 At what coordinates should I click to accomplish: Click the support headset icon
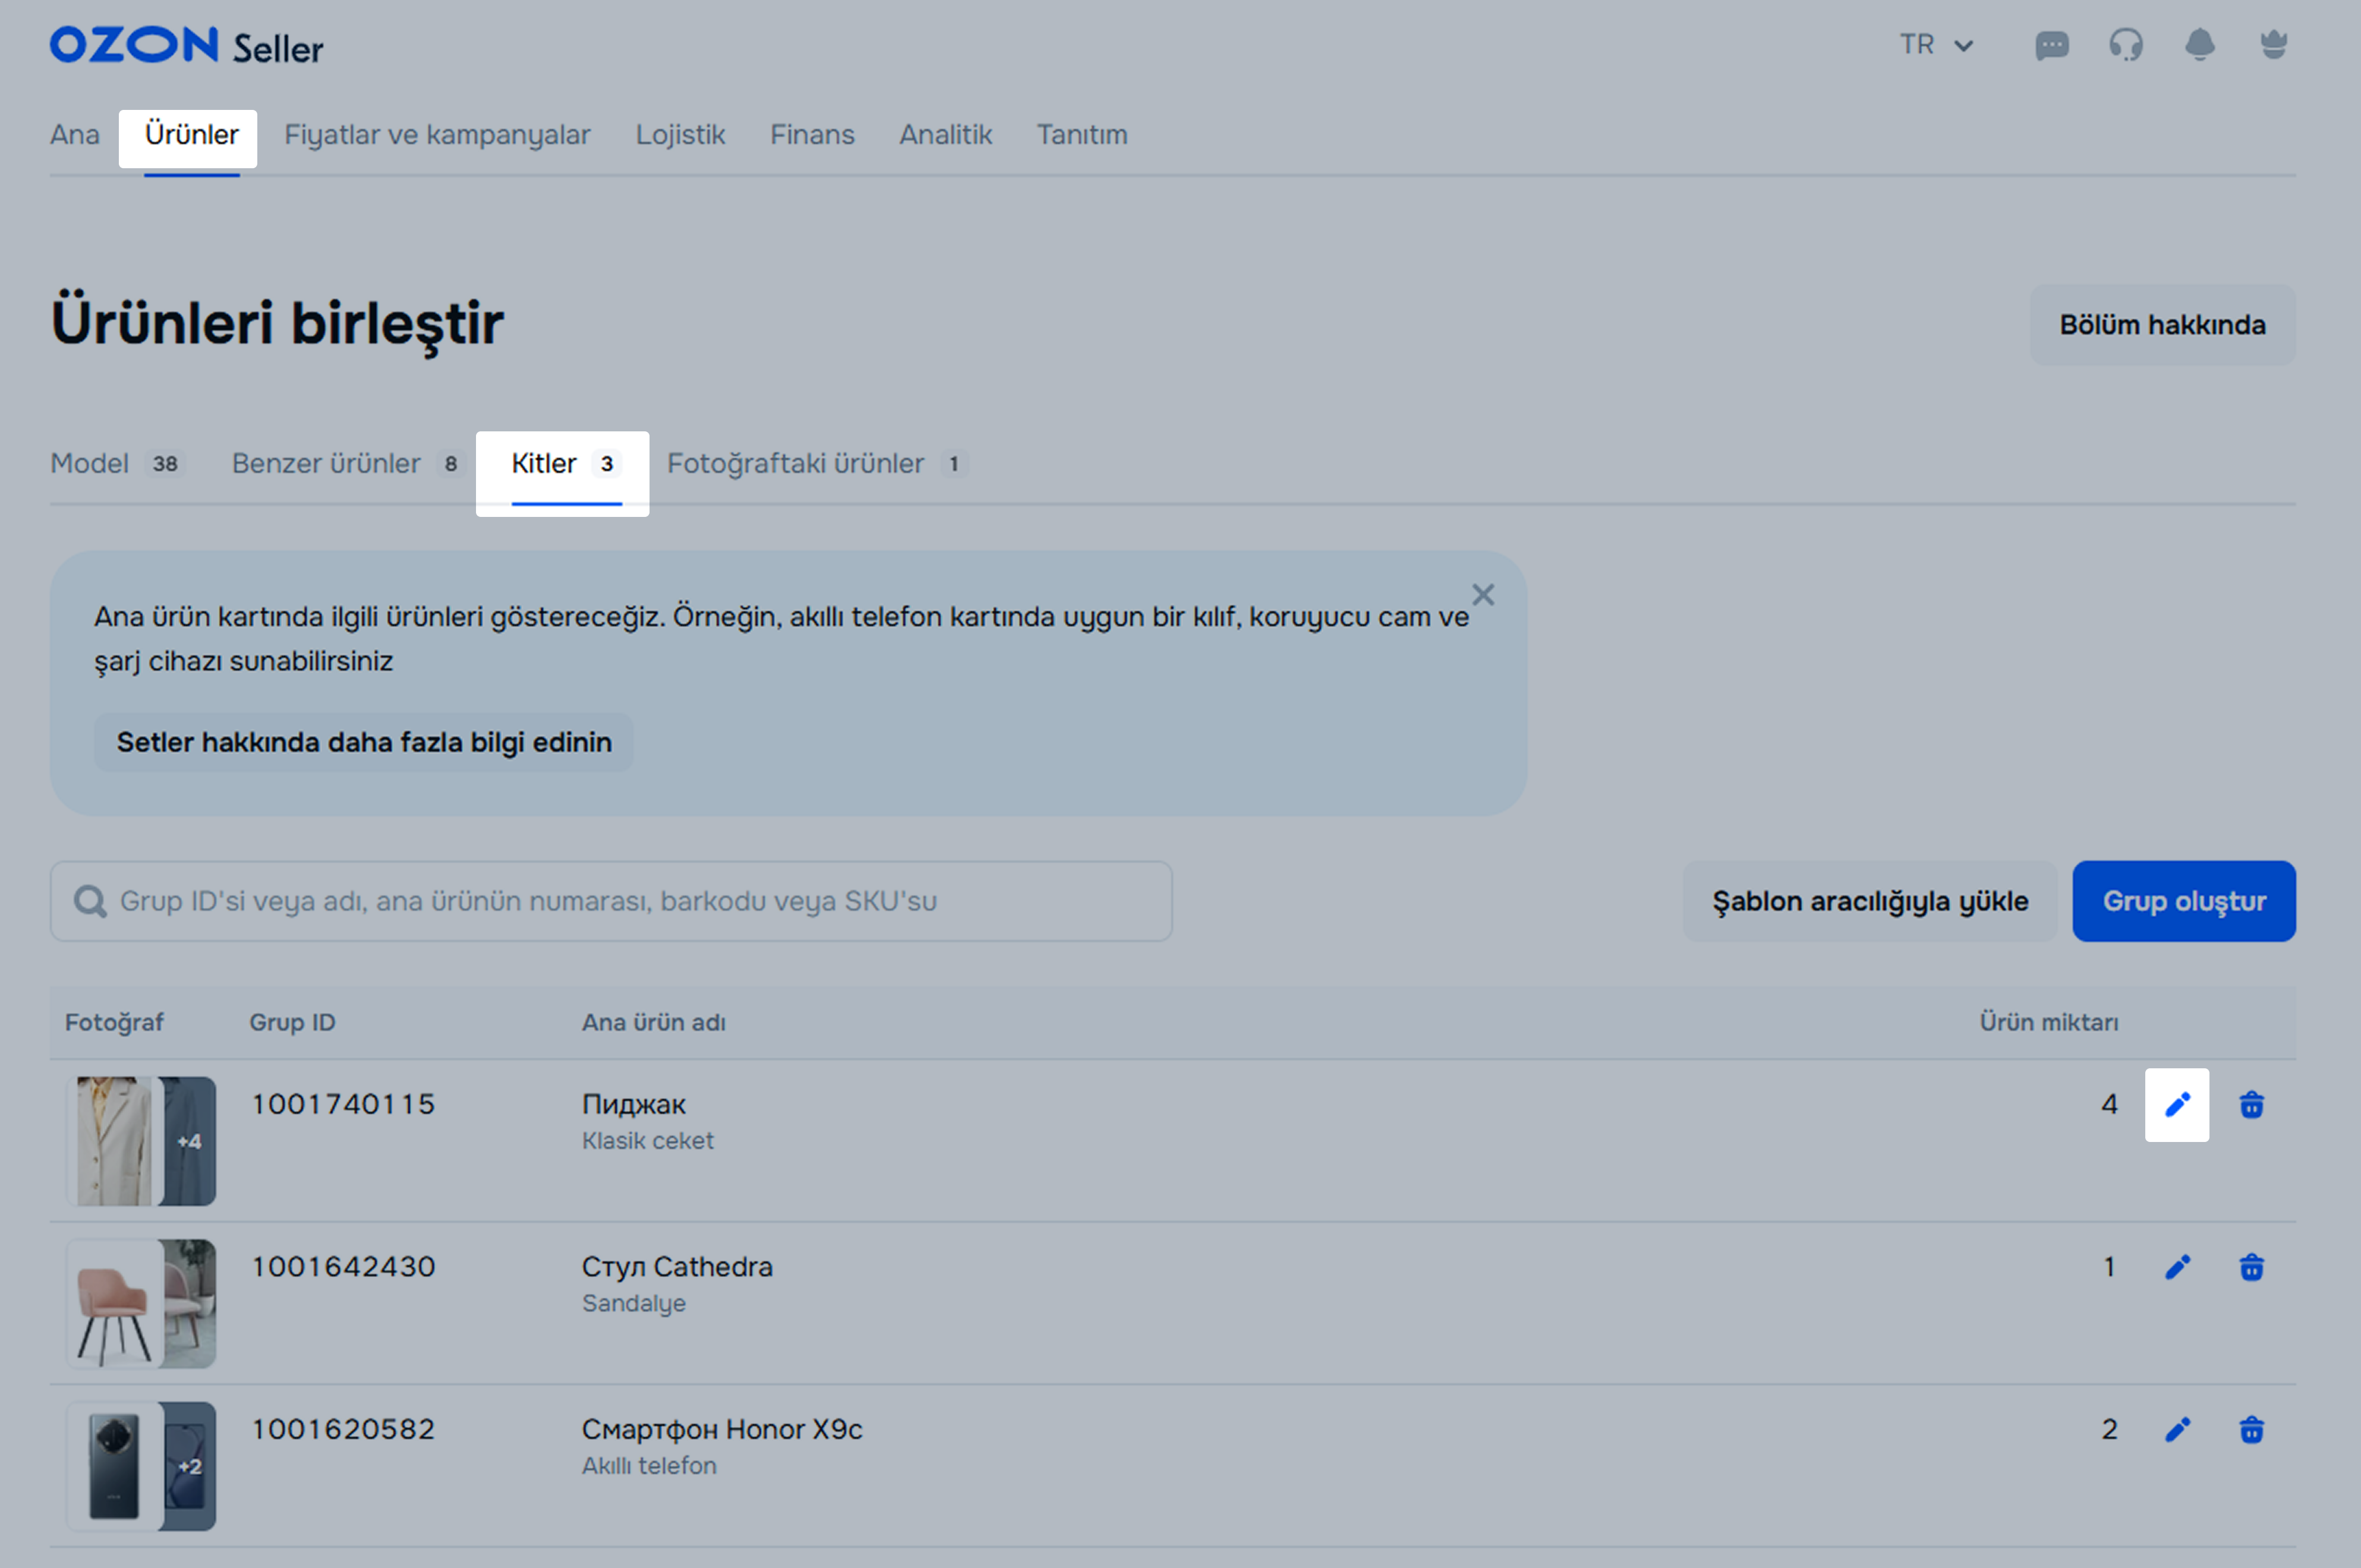2125,45
